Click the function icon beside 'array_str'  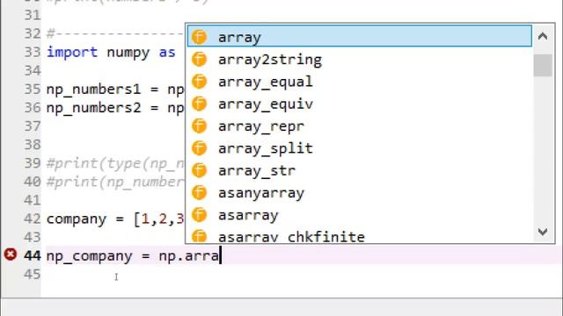[x=200, y=170]
